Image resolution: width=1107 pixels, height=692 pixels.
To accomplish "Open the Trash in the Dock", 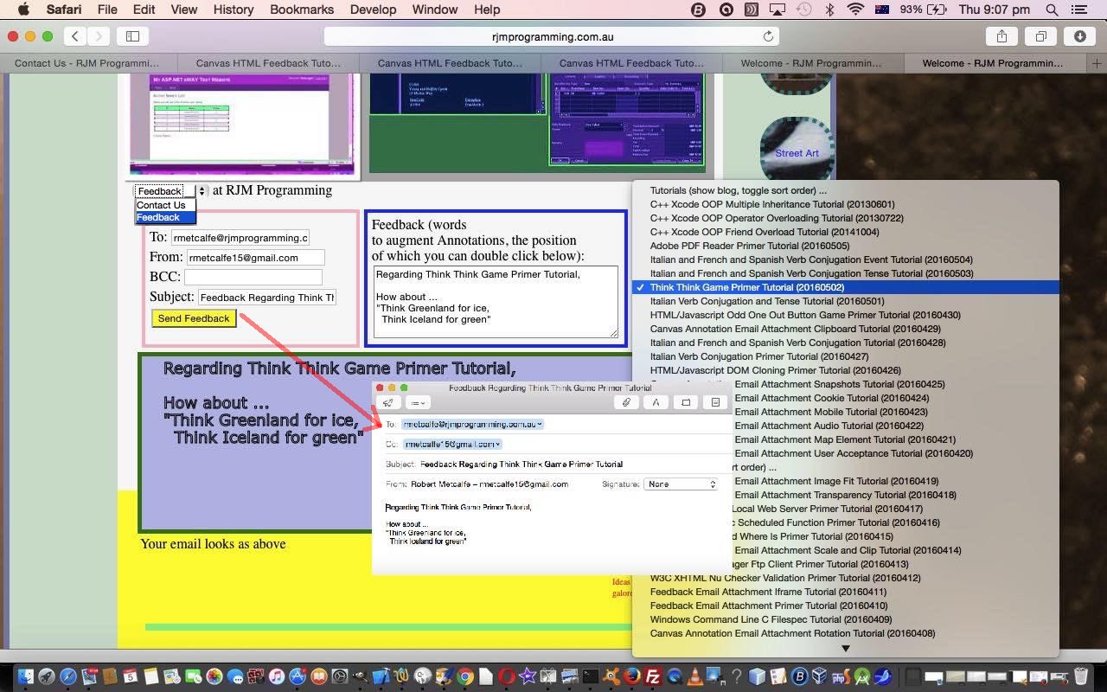I will pyautogui.click(x=1081, y=676).
